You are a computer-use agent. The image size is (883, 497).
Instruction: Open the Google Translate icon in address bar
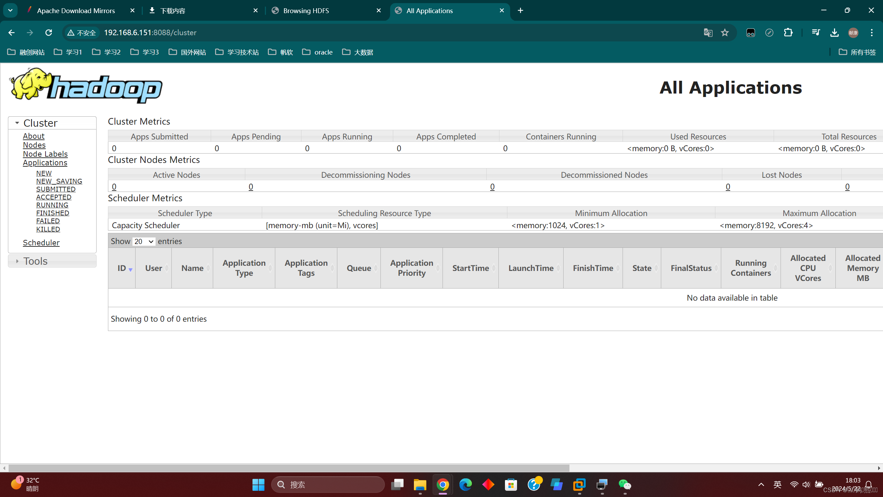coord(708,32)
